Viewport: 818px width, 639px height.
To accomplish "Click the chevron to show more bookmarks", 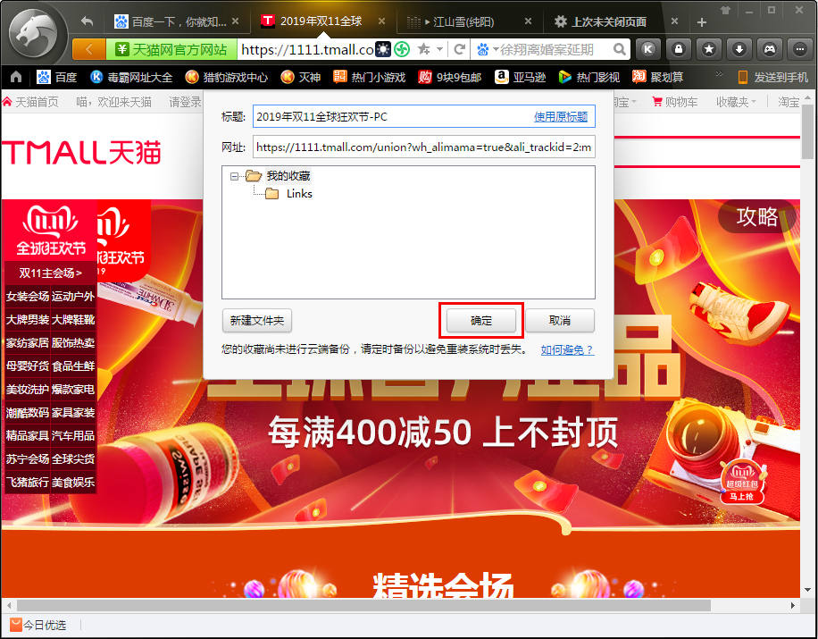I will [x=719, y=74].
